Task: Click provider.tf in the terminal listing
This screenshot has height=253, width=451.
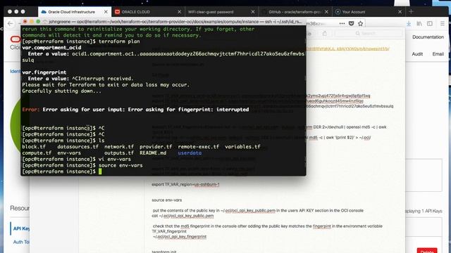Action: click(156, 147)
